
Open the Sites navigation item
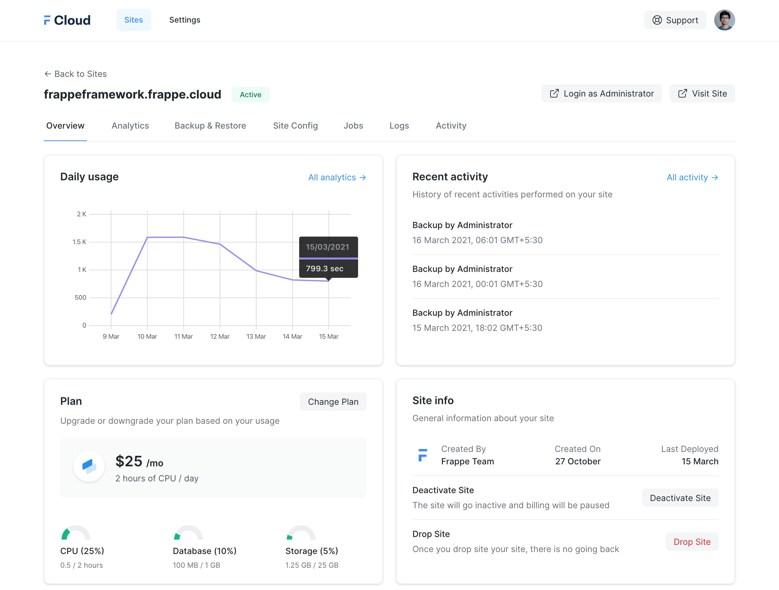click(134, 20)
